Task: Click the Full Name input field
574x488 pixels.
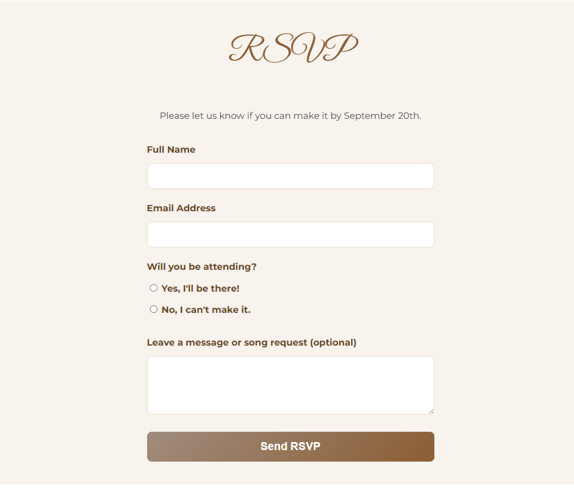Action: 290,176
